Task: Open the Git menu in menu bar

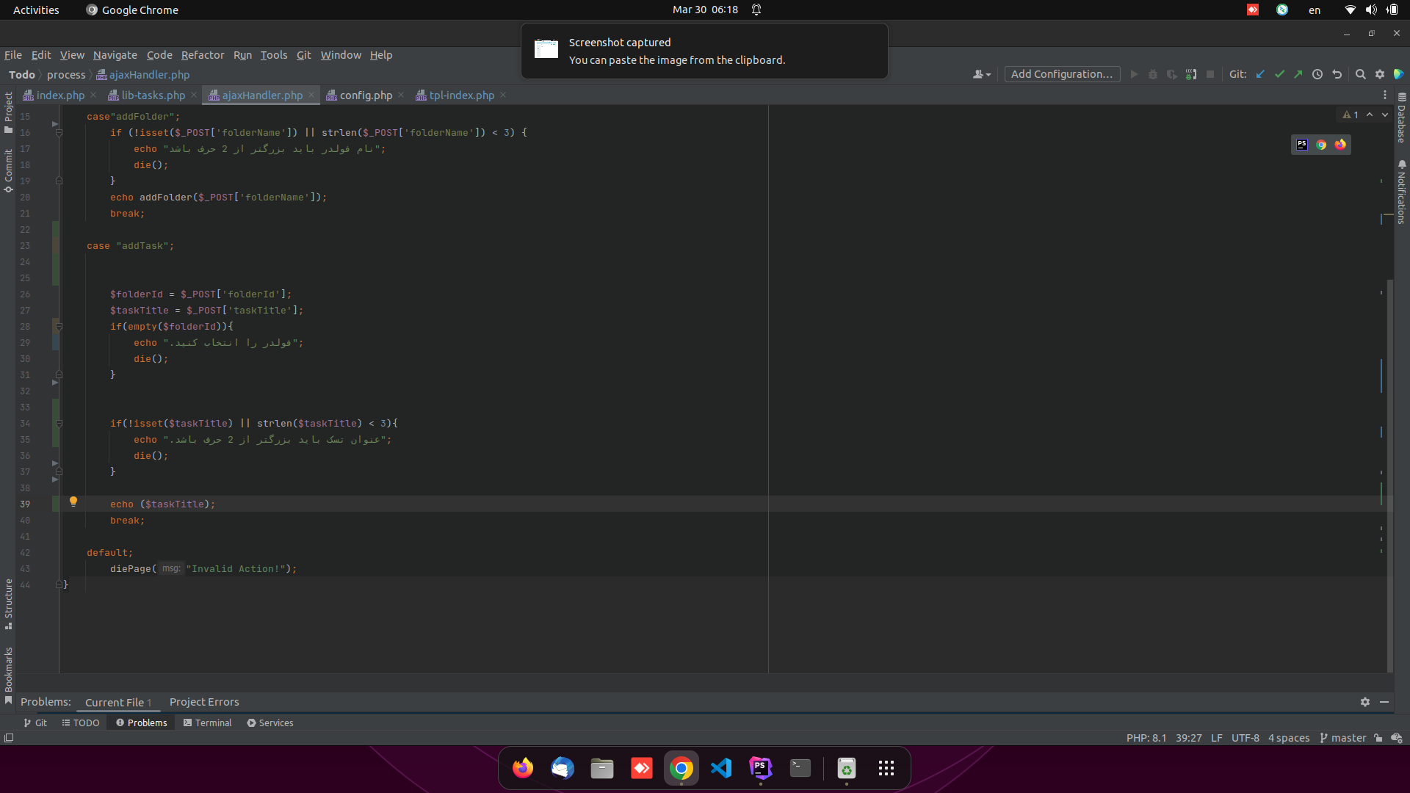Action: point(303,54)
